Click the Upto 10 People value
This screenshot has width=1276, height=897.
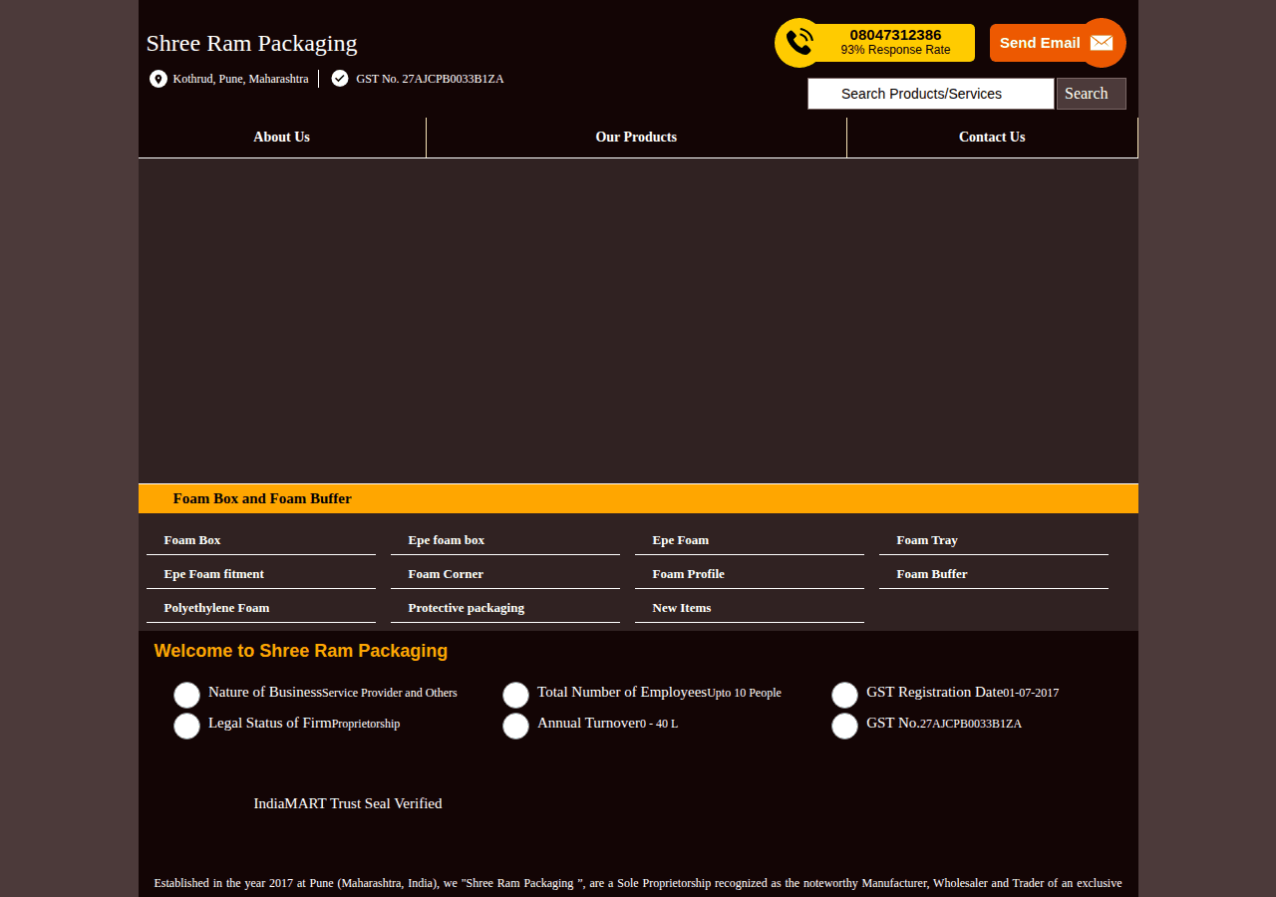click(745, 693)
